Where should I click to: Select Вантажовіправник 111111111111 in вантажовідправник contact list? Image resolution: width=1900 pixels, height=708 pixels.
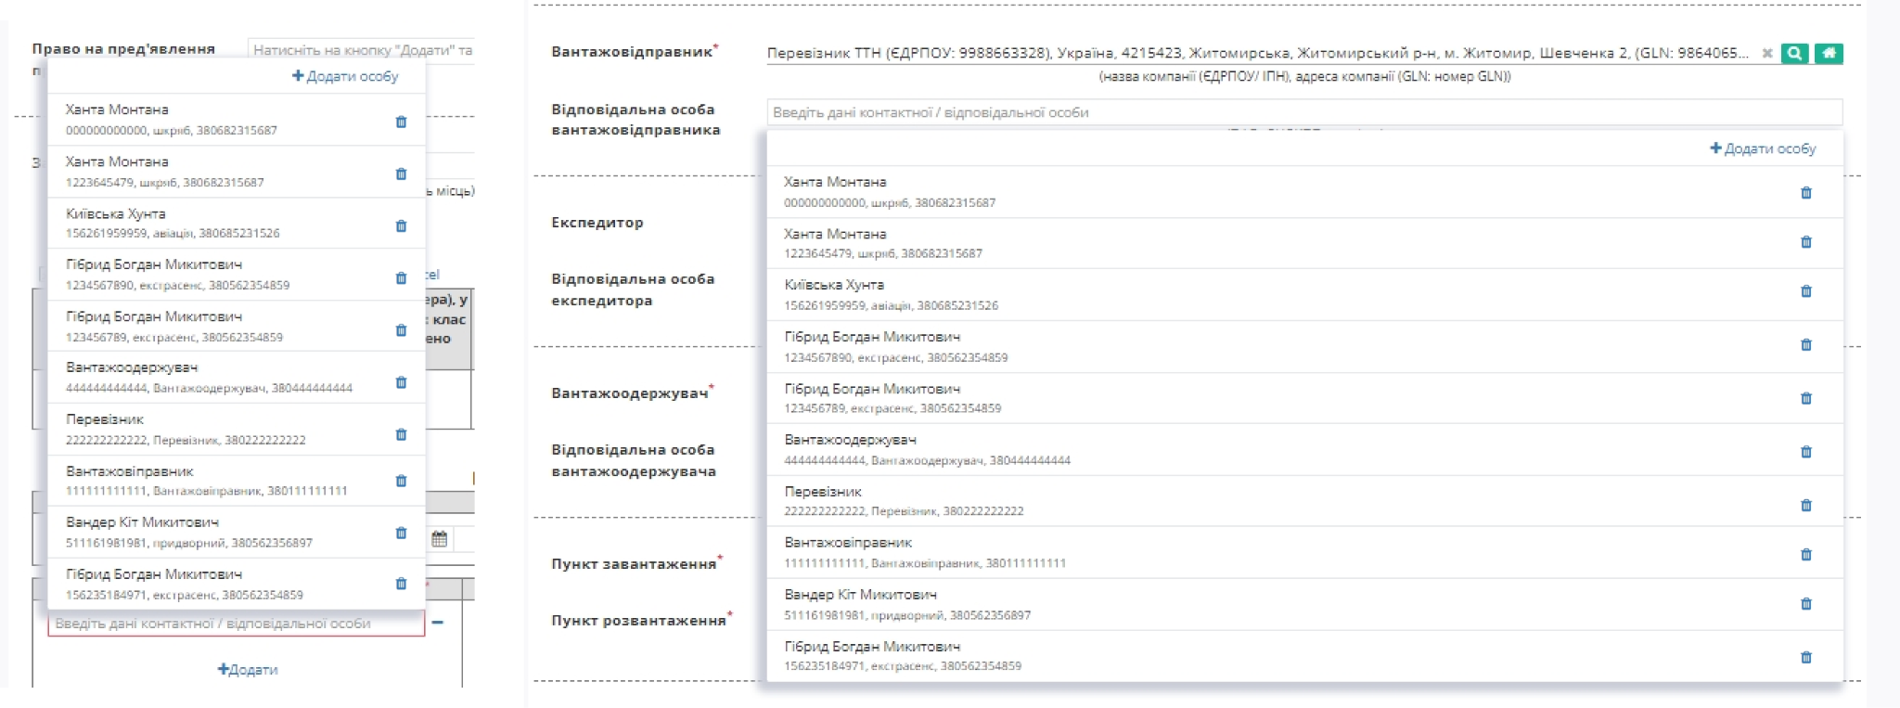point(1305,553)
